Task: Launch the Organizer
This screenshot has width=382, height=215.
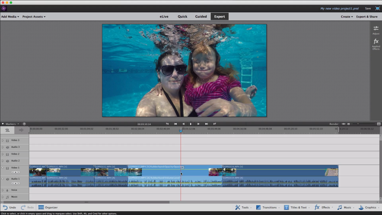Action: click(48, 208)
